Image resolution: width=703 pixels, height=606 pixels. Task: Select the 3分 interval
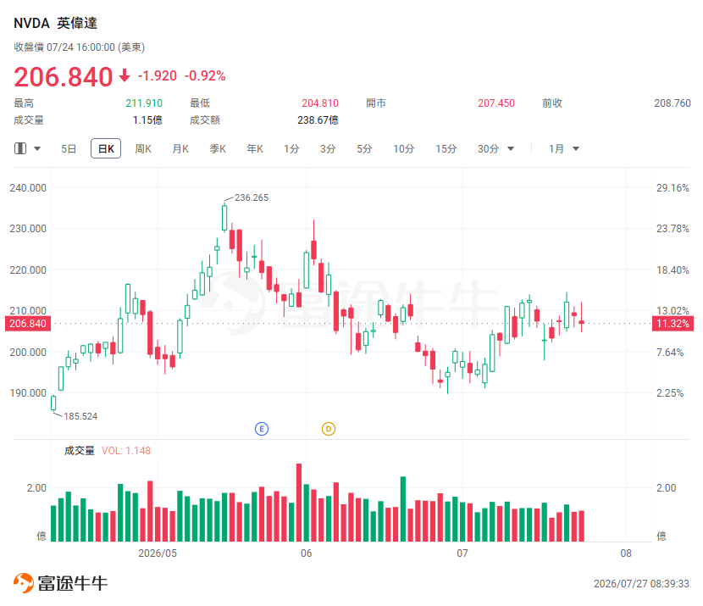[328, 149]
